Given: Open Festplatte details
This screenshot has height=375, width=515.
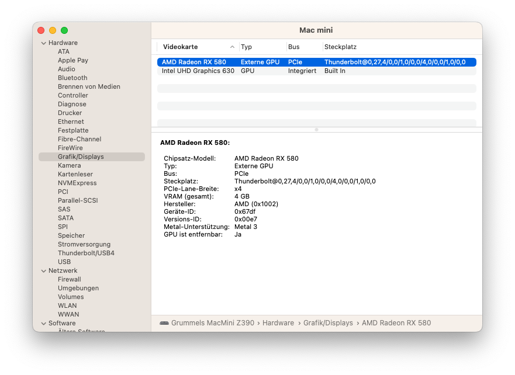Looking at the screenshot, I should tap(73, 130).
